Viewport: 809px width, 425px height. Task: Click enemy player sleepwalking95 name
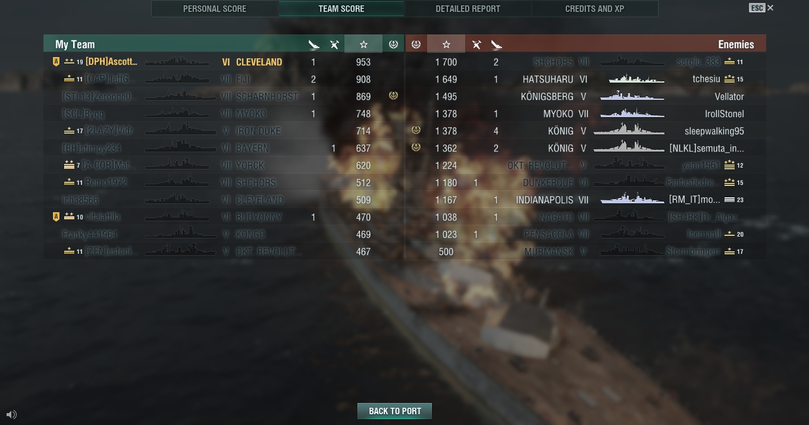[714, 131]
